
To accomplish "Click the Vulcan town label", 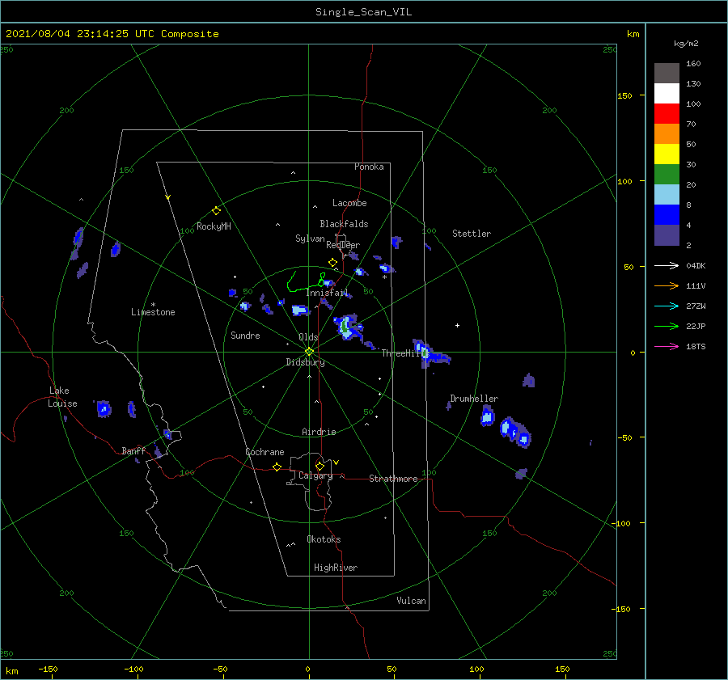I will pos(412,601).
